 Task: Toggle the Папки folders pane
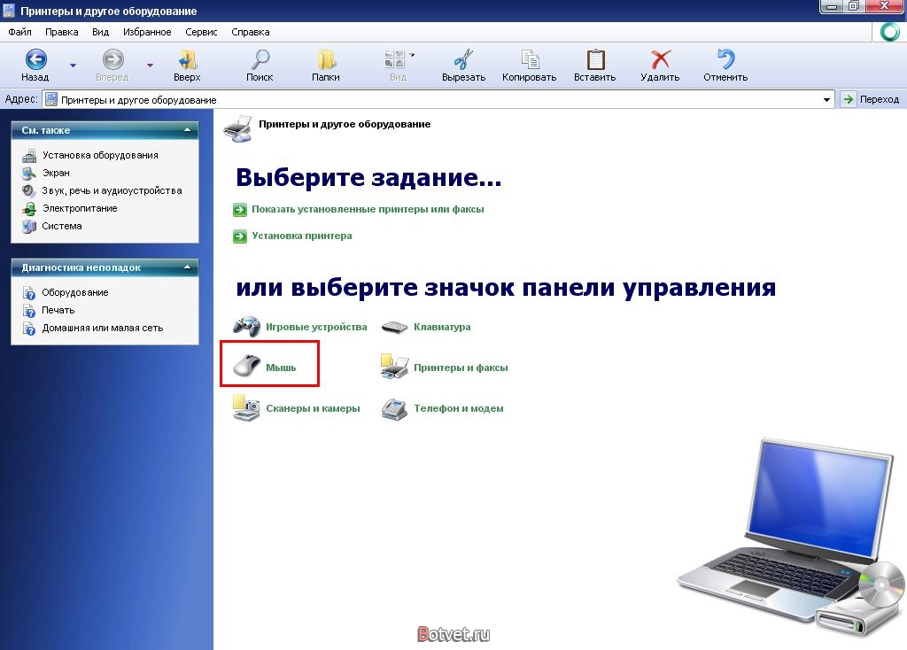tap(326, 65)
